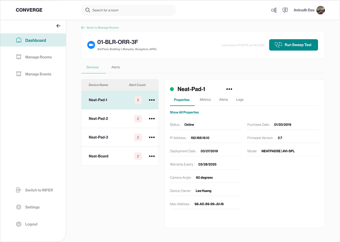Screen dimensions: 340x242
Task: Click the Logout power icon
Action: [x=19, y=224]
